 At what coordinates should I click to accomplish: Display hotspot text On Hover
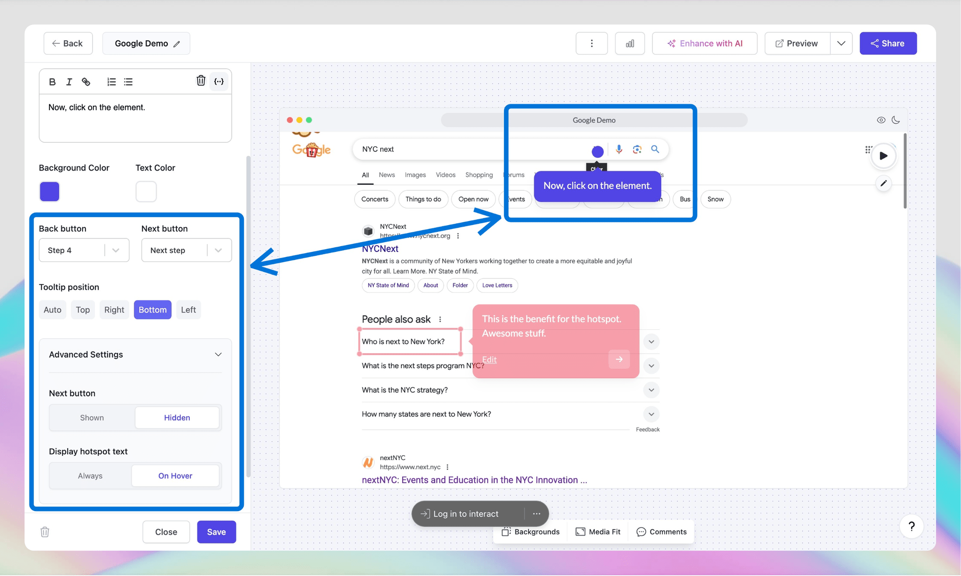coord(175,476)
